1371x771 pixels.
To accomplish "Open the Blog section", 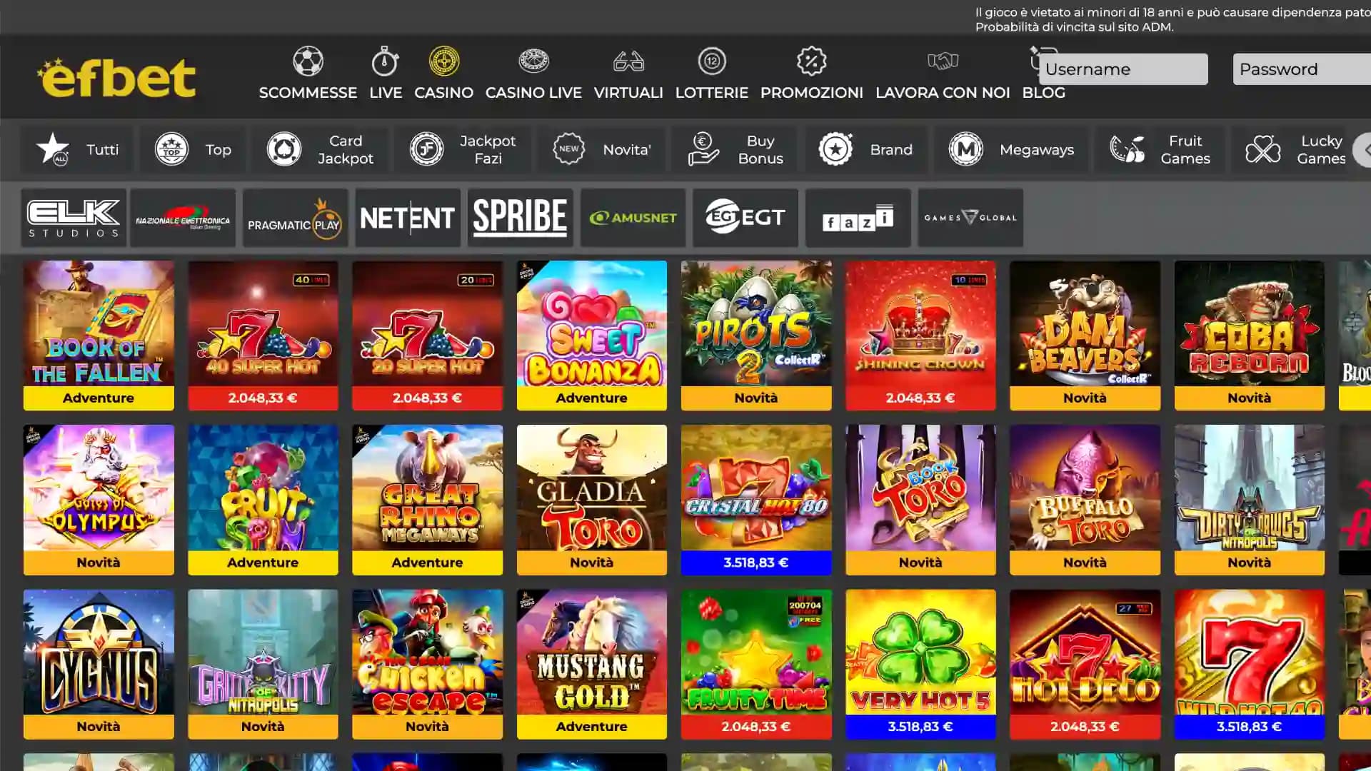I will pyautogui.click(x=1043, y=91).
